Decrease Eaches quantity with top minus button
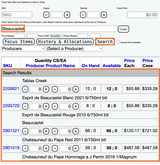Image resolution: width=160 pixels, height=165 pixels. (x=83, y=15)
